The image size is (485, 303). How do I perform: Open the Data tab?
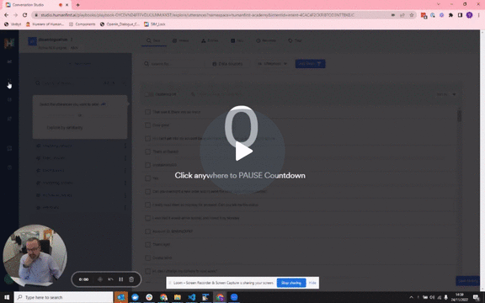tap(154, 40)
